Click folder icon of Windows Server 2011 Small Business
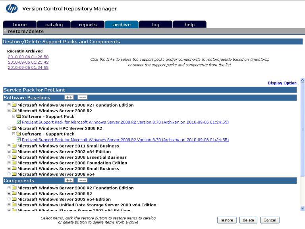305x229 pixels. tap(14, 146)
